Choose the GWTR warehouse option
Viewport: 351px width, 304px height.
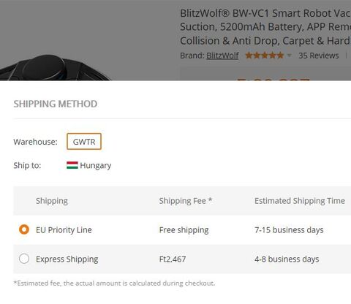[84, 142]
